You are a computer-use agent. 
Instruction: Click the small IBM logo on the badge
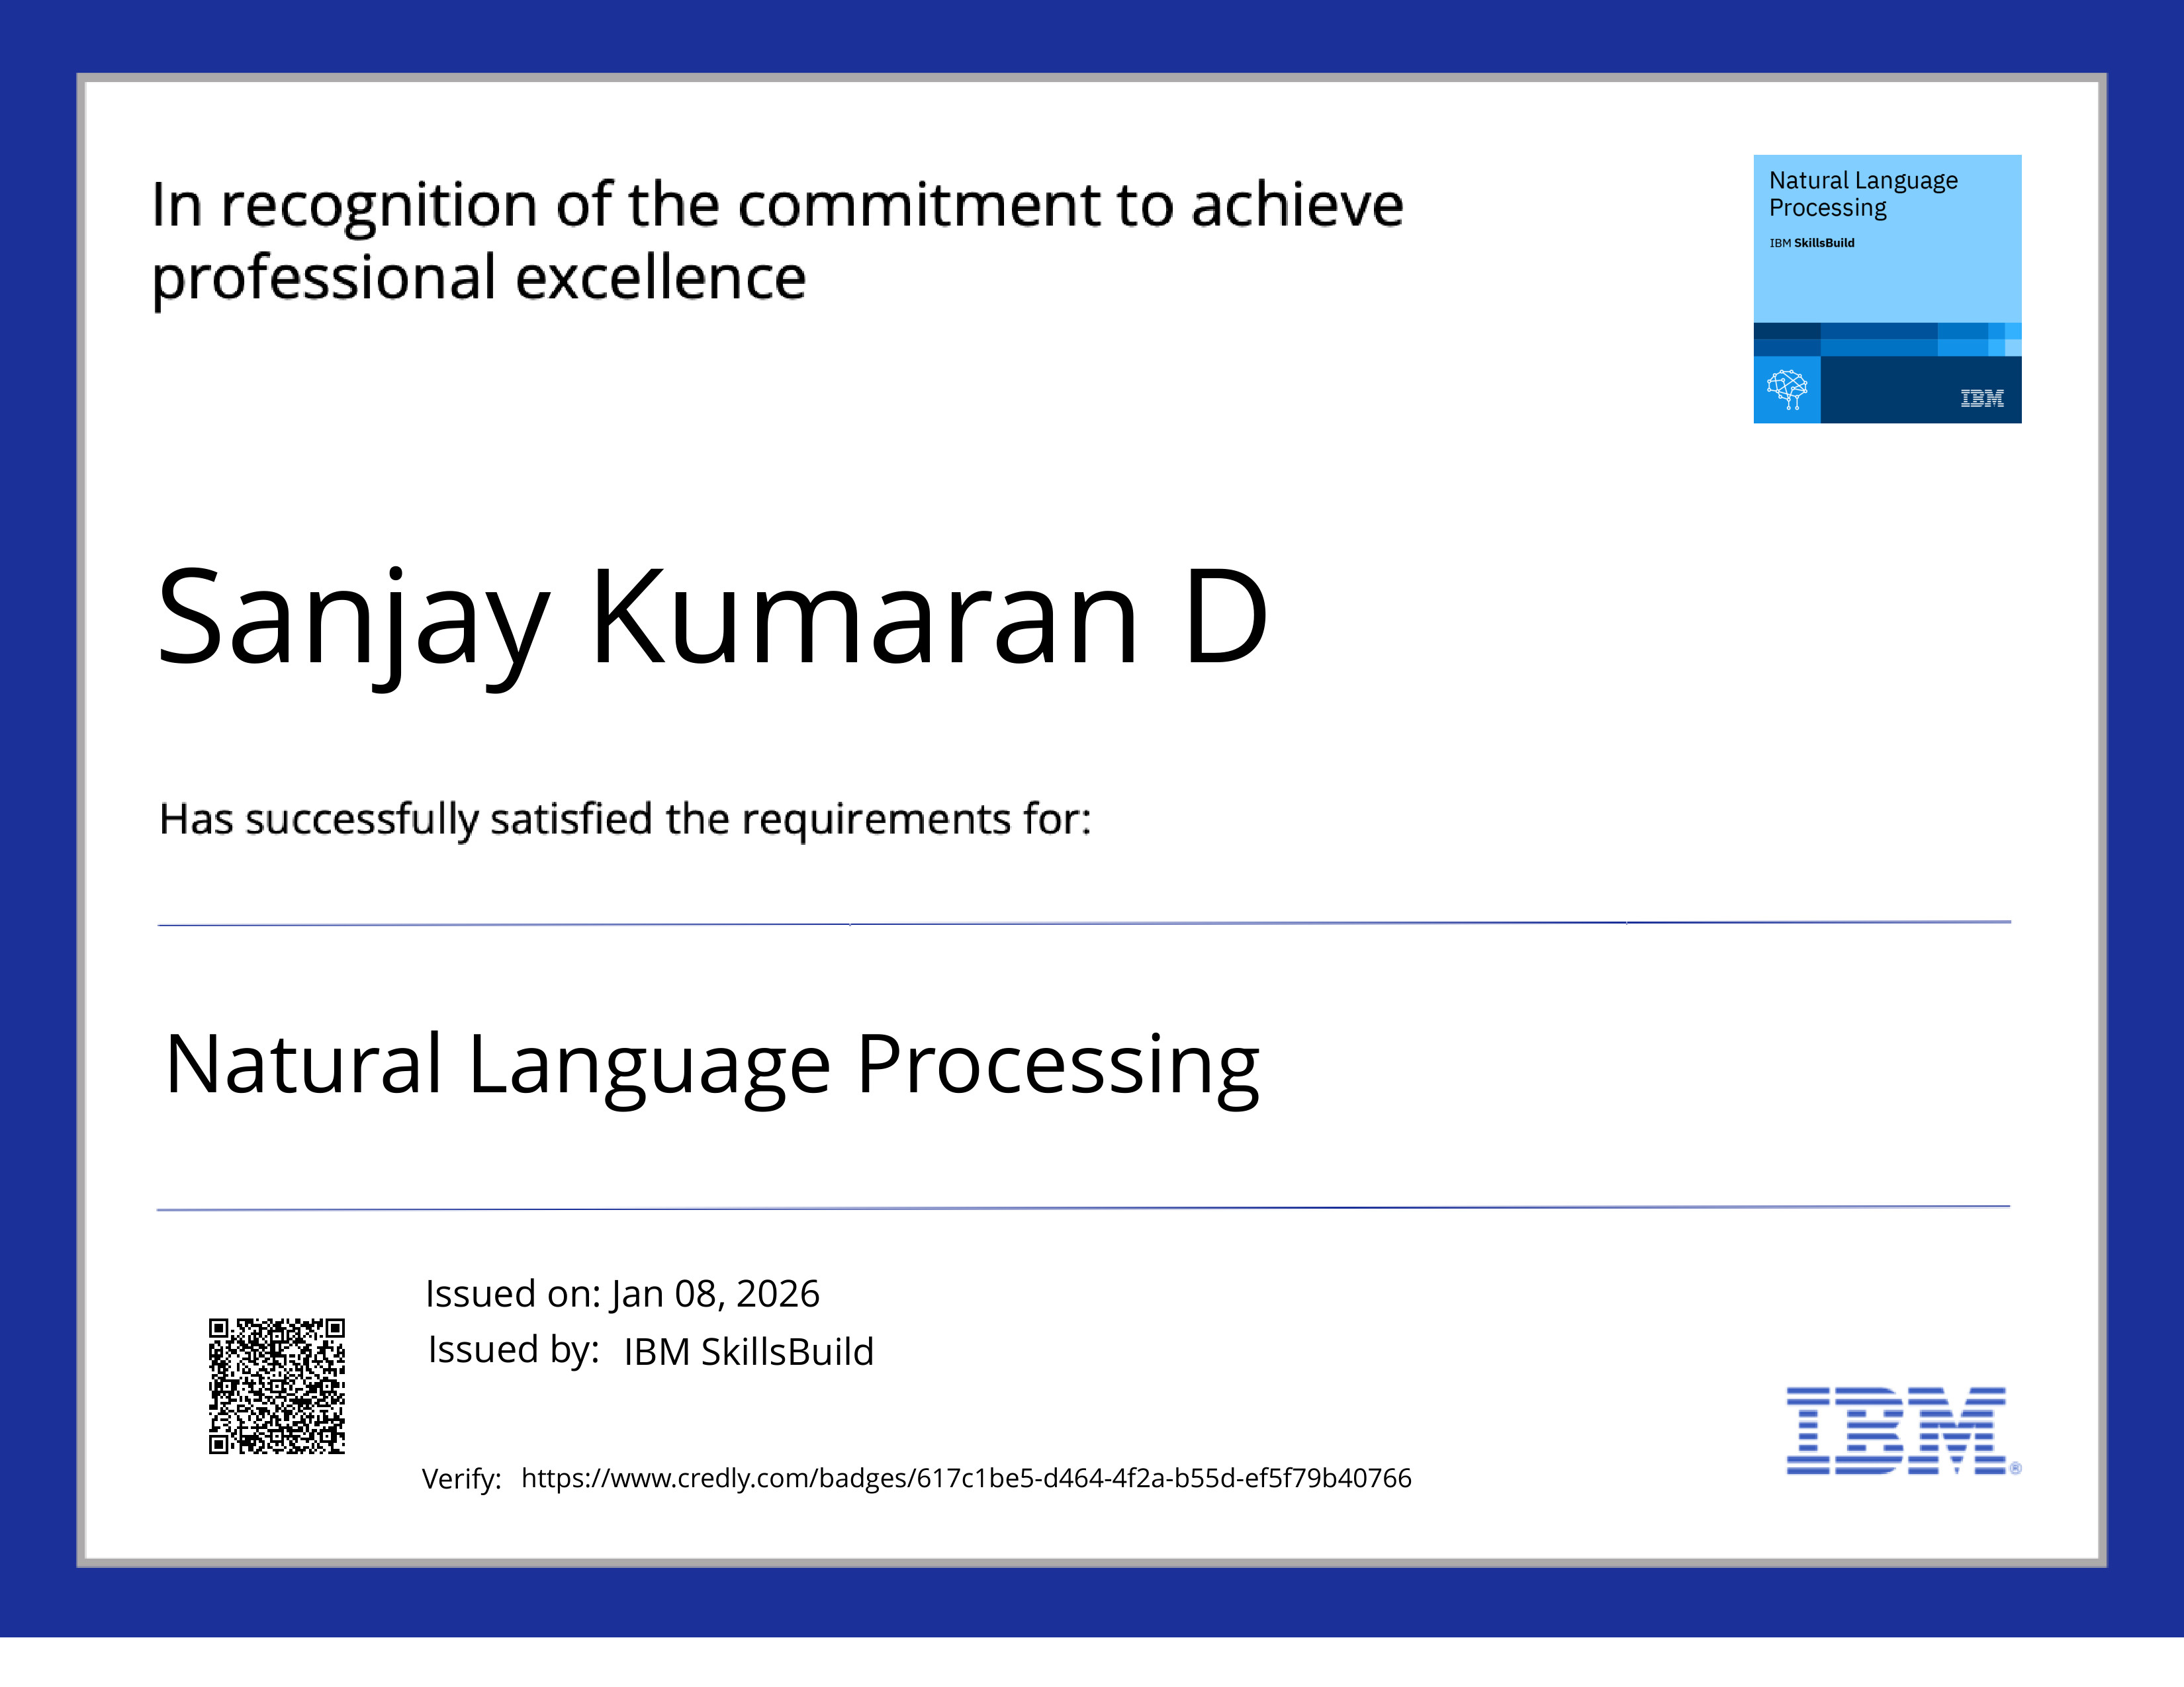tap(1981, 398)
